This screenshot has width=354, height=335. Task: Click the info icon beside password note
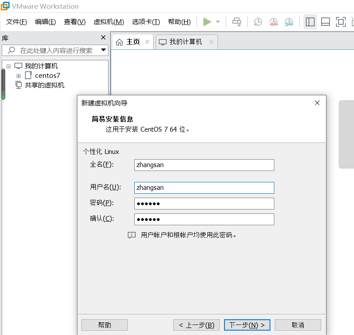132,235
